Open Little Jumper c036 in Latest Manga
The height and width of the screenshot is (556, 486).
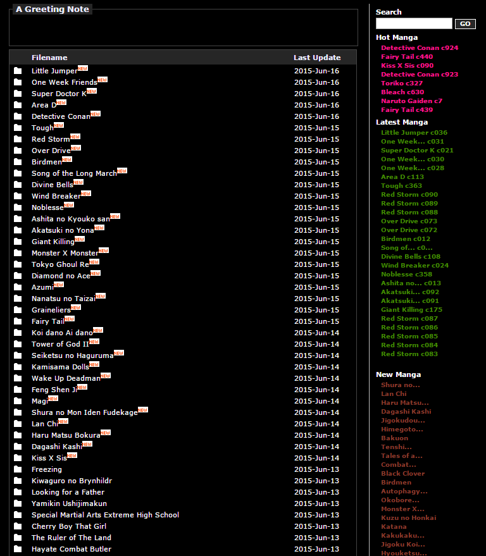point(414,132)
